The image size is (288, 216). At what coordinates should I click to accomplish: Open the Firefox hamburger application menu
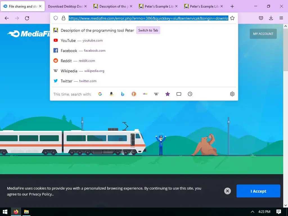[x=281, y=18]
